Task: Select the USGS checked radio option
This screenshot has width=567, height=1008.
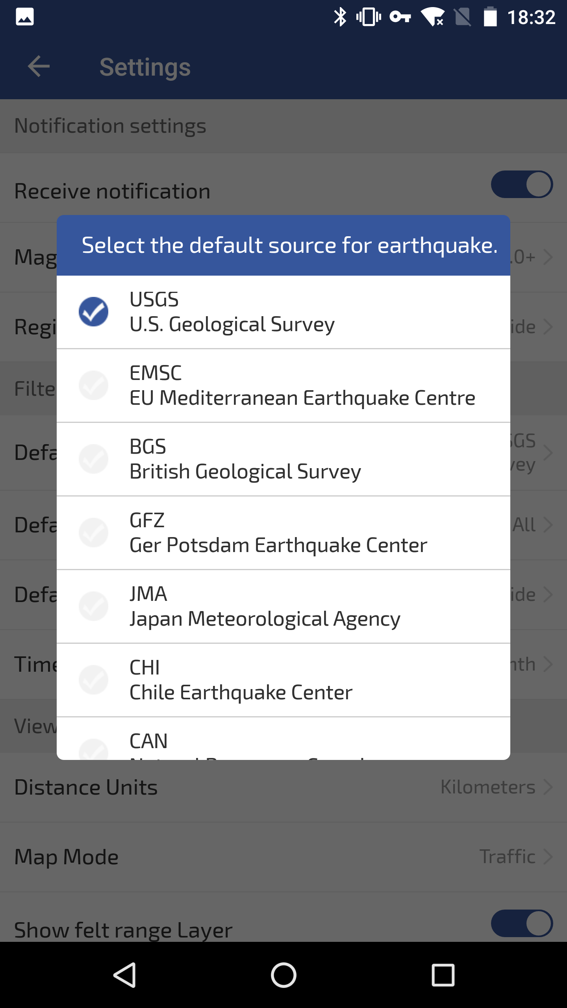Action: (94, 312)
